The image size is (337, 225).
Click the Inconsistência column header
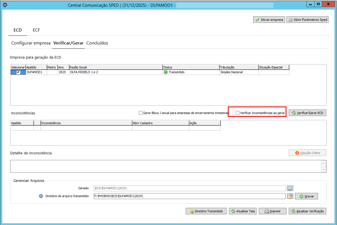86,123
